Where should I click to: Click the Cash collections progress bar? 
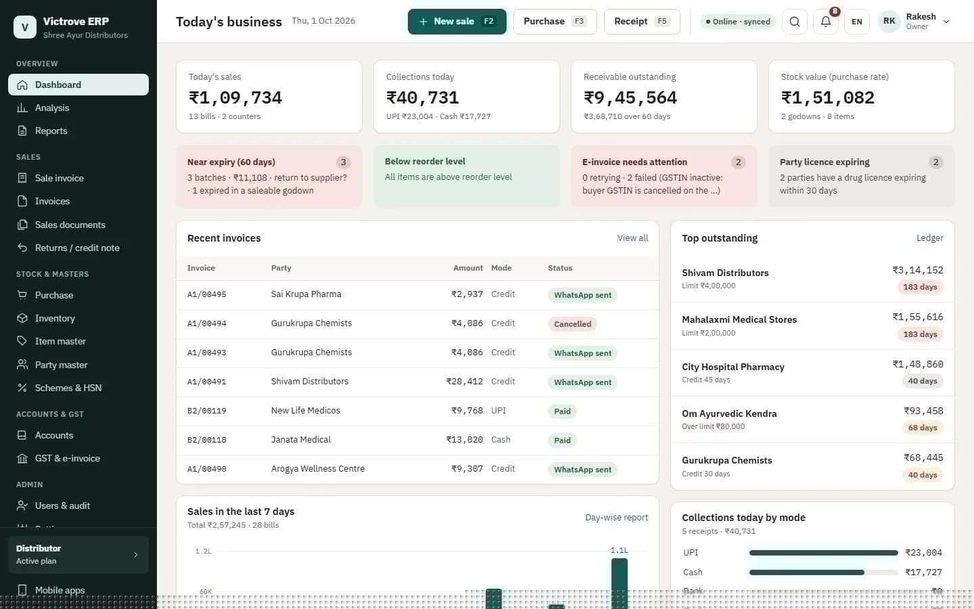coord(823,572)
